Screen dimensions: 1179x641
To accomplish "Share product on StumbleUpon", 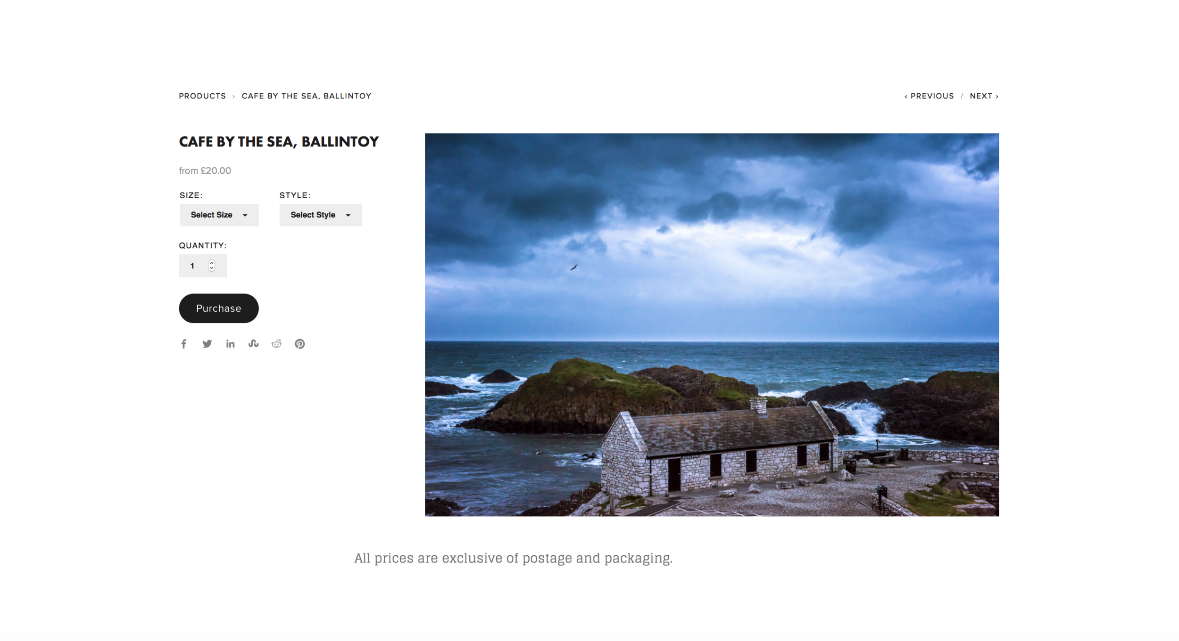I will click(253, 344).
